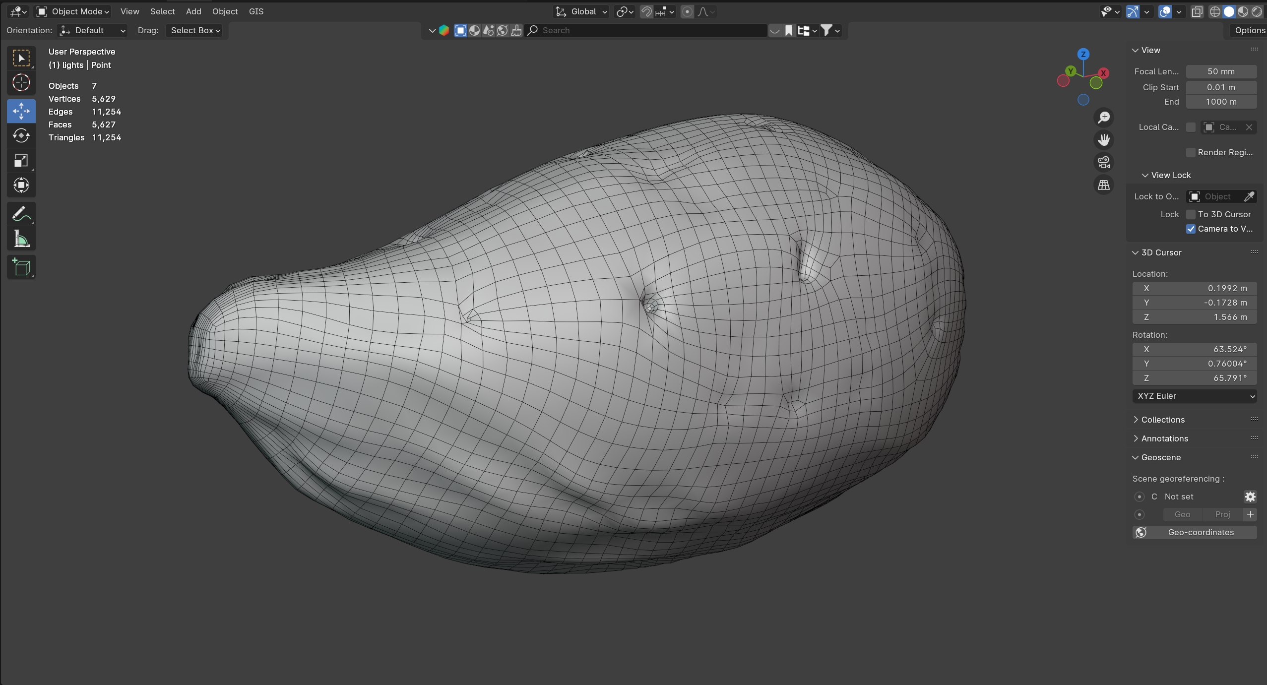Click the Focal Length 50 mm field
This screenshot has width=1267, height=685.
(x=1221, y=71)
